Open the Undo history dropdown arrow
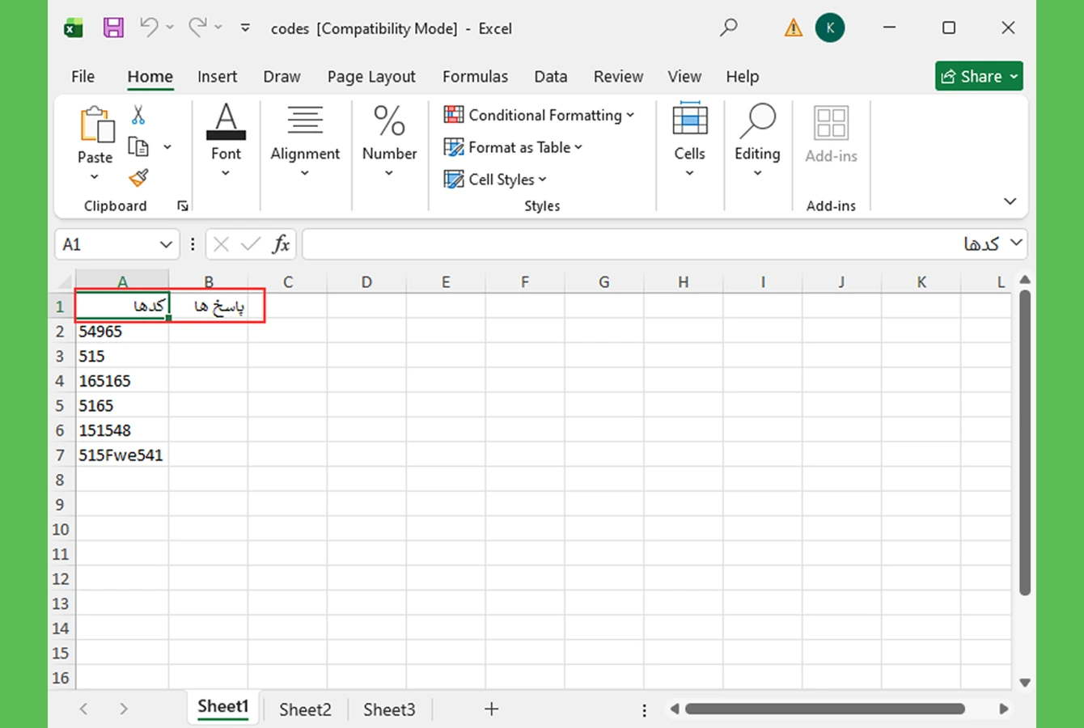 (x=170, y=28)
